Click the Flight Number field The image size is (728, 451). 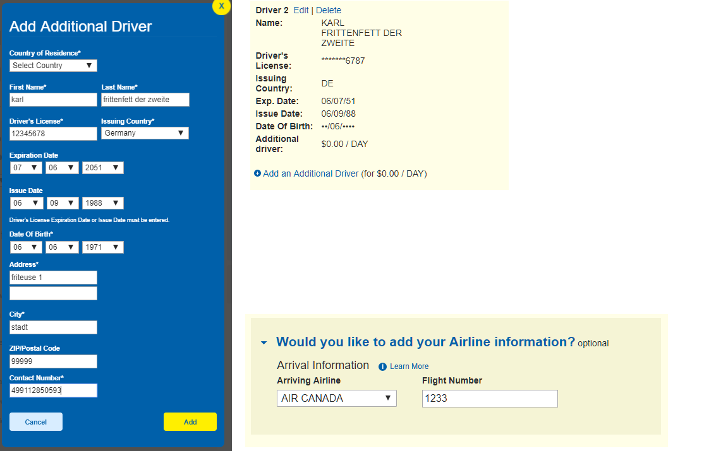pyautogui.click(x=490, y=399)
